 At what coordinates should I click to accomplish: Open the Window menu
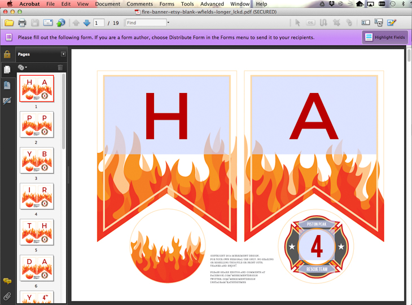240,4
